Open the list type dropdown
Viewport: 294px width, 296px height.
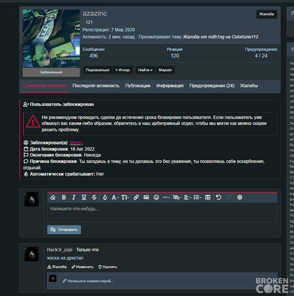(197, 197)
